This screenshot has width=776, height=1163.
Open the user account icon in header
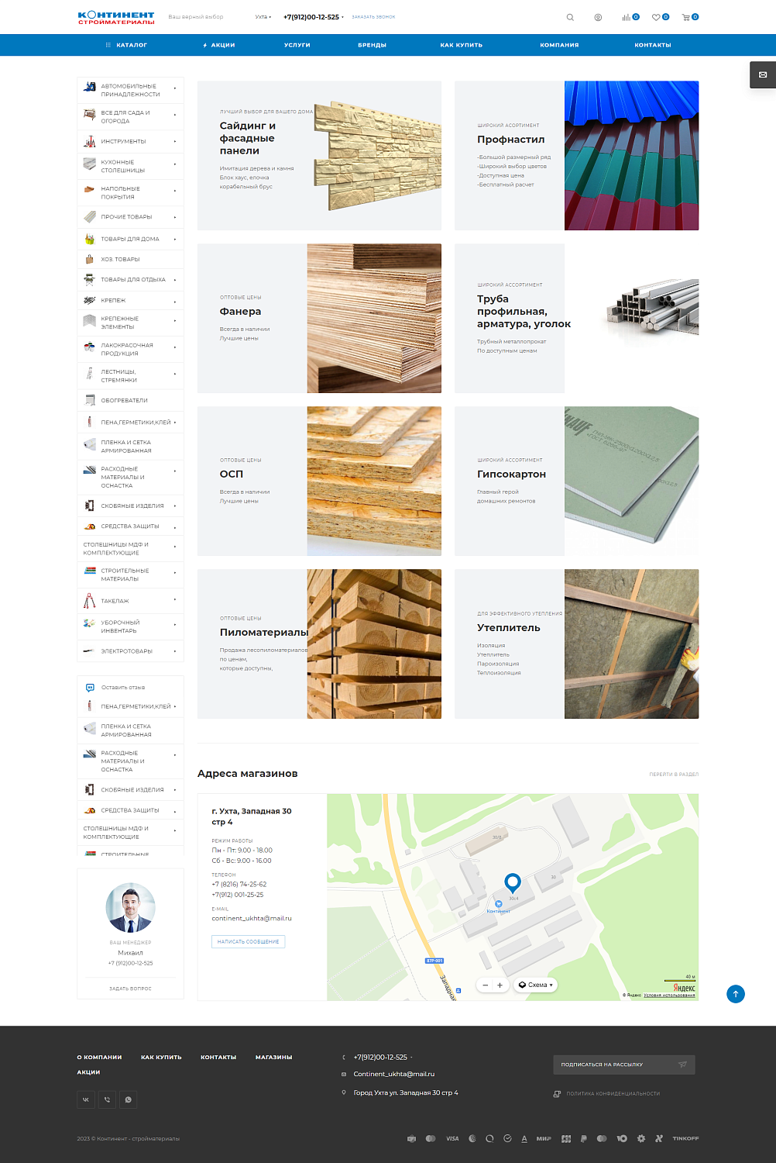[598, 17]
